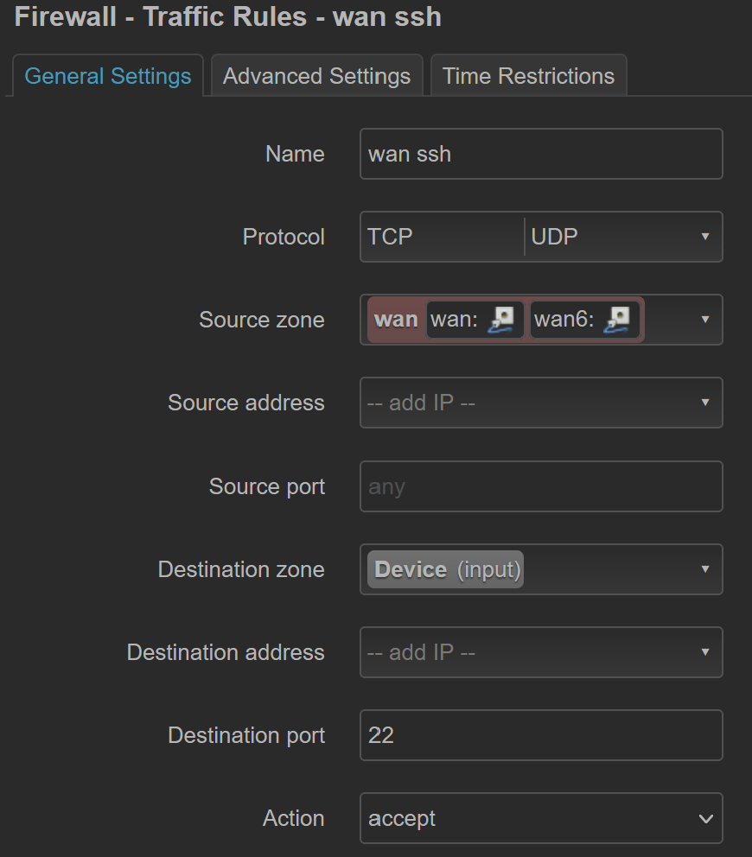Click the wan6: interface label in Source zone

coord(565,320)
